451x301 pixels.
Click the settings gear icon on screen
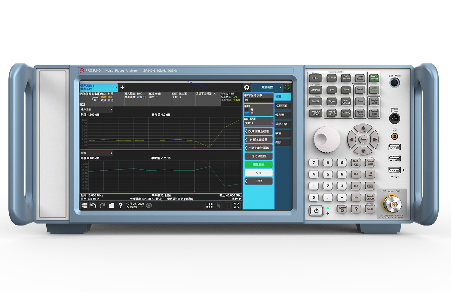point(247,87)
